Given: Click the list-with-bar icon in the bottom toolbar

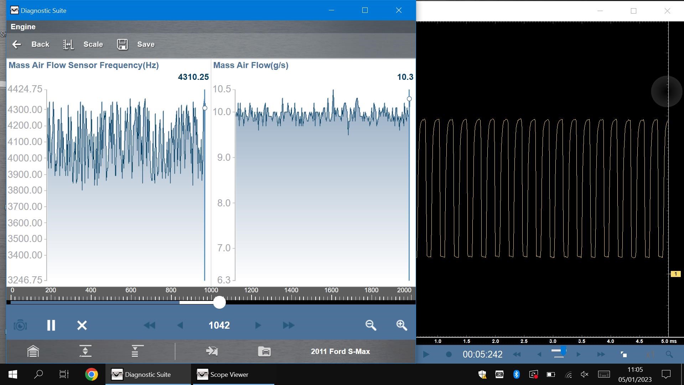Looking at the screenshot, I should (x=137, y=351).
